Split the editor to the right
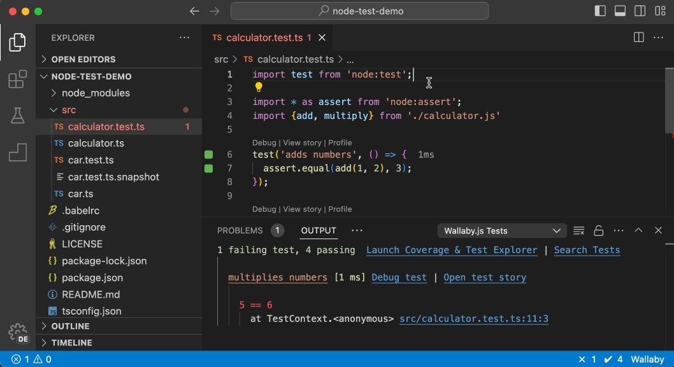The image size is (674, 367). 639,38
